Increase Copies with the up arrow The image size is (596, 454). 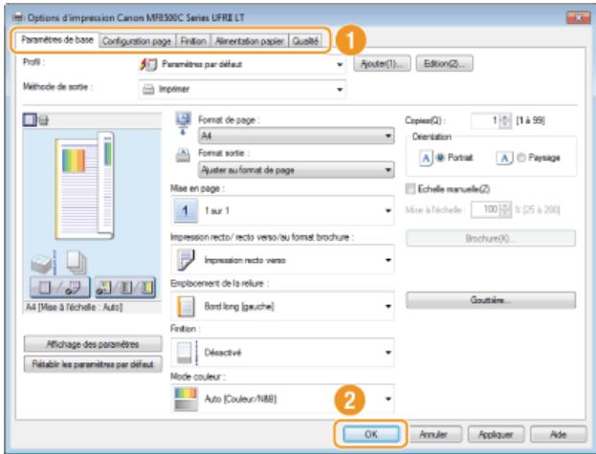pos(505,118)
